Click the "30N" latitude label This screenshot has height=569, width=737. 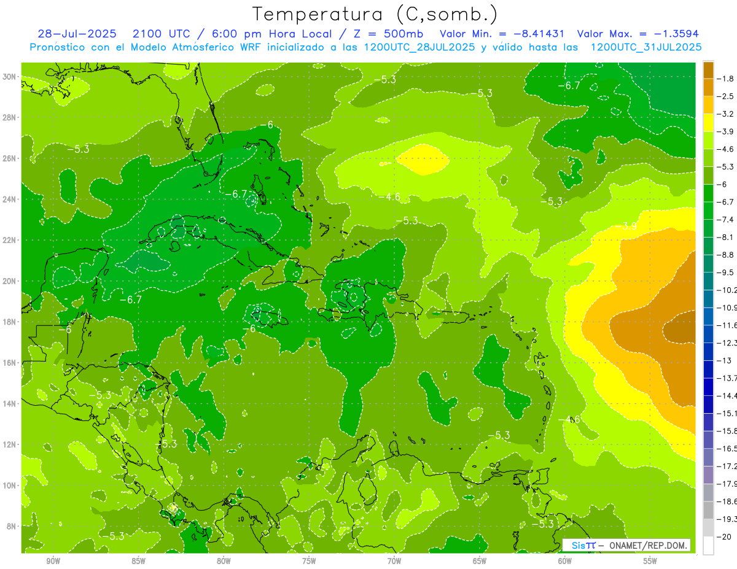point(9,77)
